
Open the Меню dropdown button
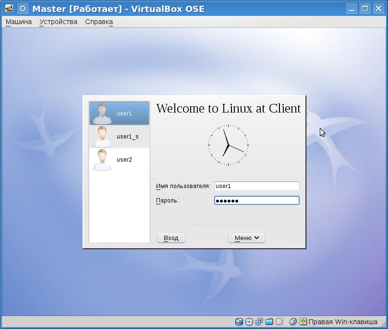click(x=246, y=238)
